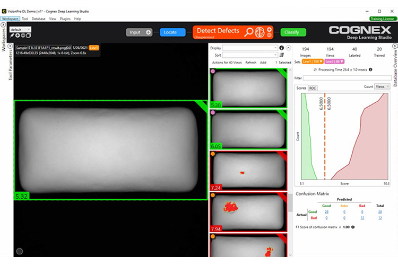Collapse the Database Overview side panel
This screenshot has width=398, height=265.
pos(394,46)
